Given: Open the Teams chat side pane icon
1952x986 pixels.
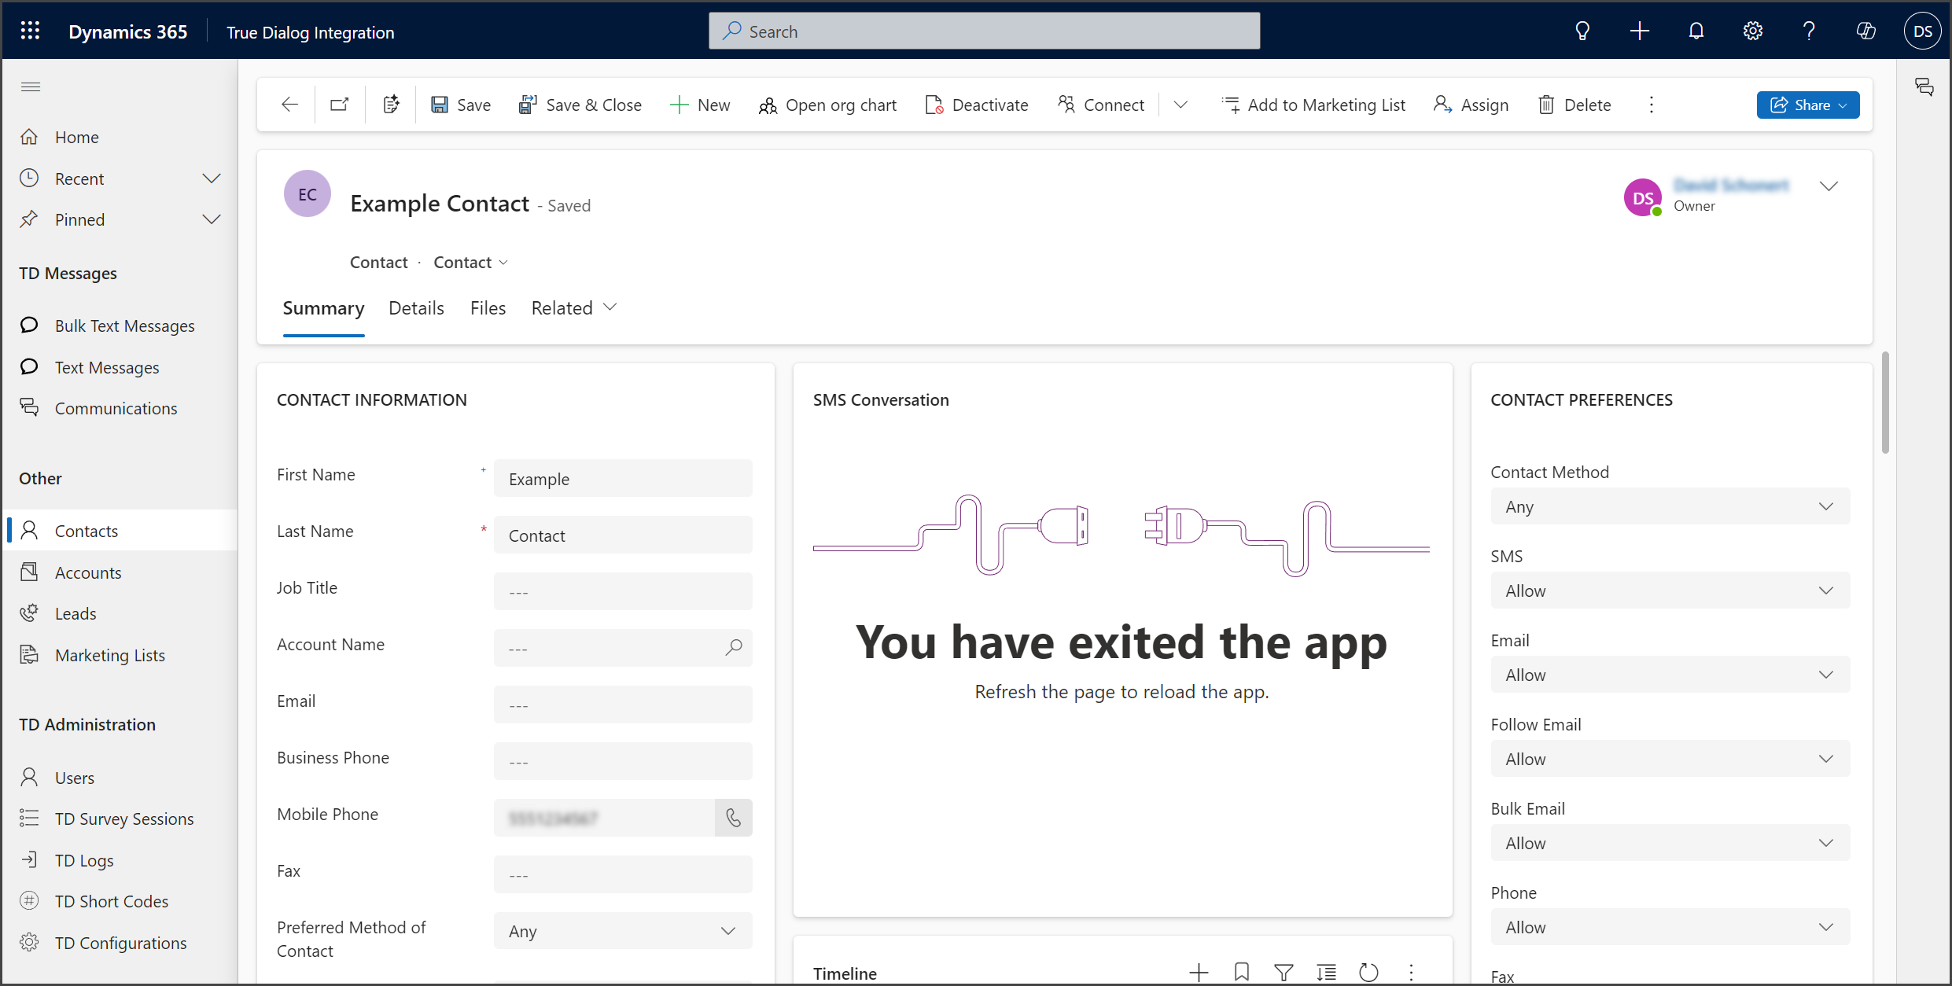Looking at the screenshot, I should 1924,86.
